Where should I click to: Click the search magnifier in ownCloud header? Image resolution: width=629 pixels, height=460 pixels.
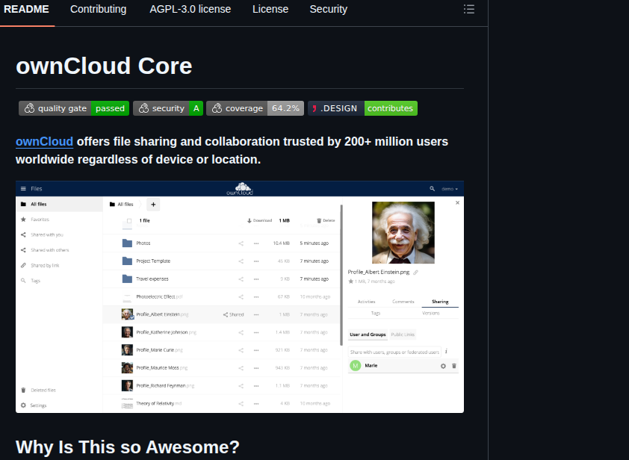click(432, 188)
